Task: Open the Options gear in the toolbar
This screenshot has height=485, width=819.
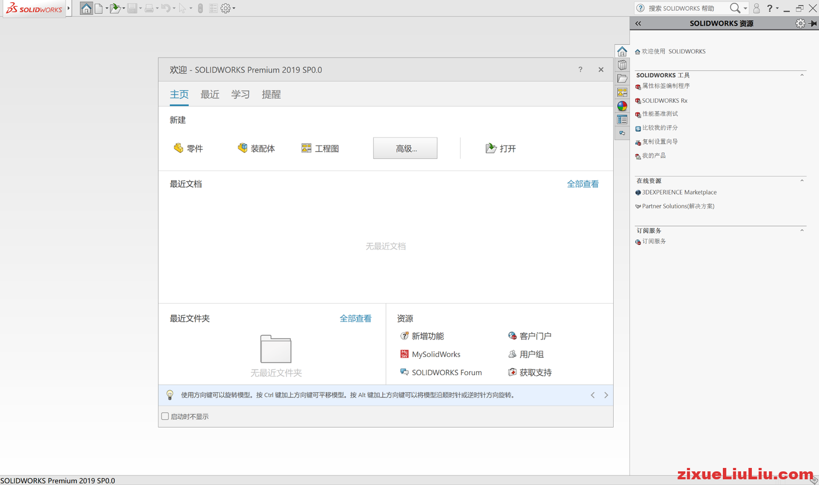Action: tap(225, 8)
